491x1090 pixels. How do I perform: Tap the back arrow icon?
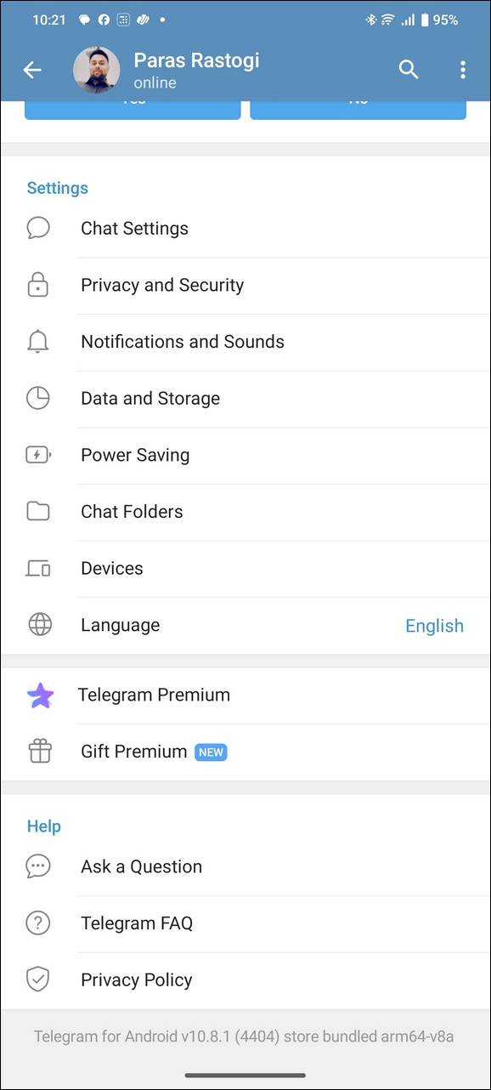32,70
